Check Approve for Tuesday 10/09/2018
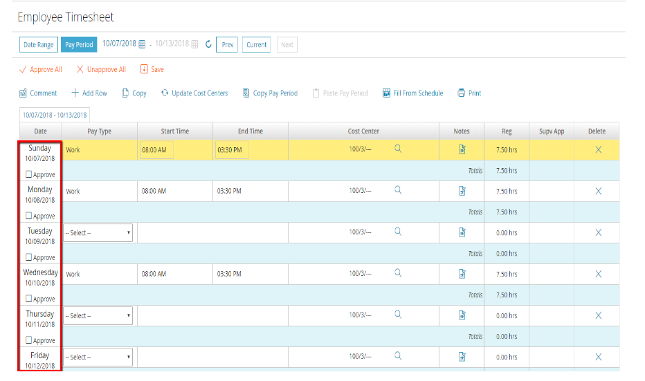The image size is (645, 381). [x=29, y=257]
